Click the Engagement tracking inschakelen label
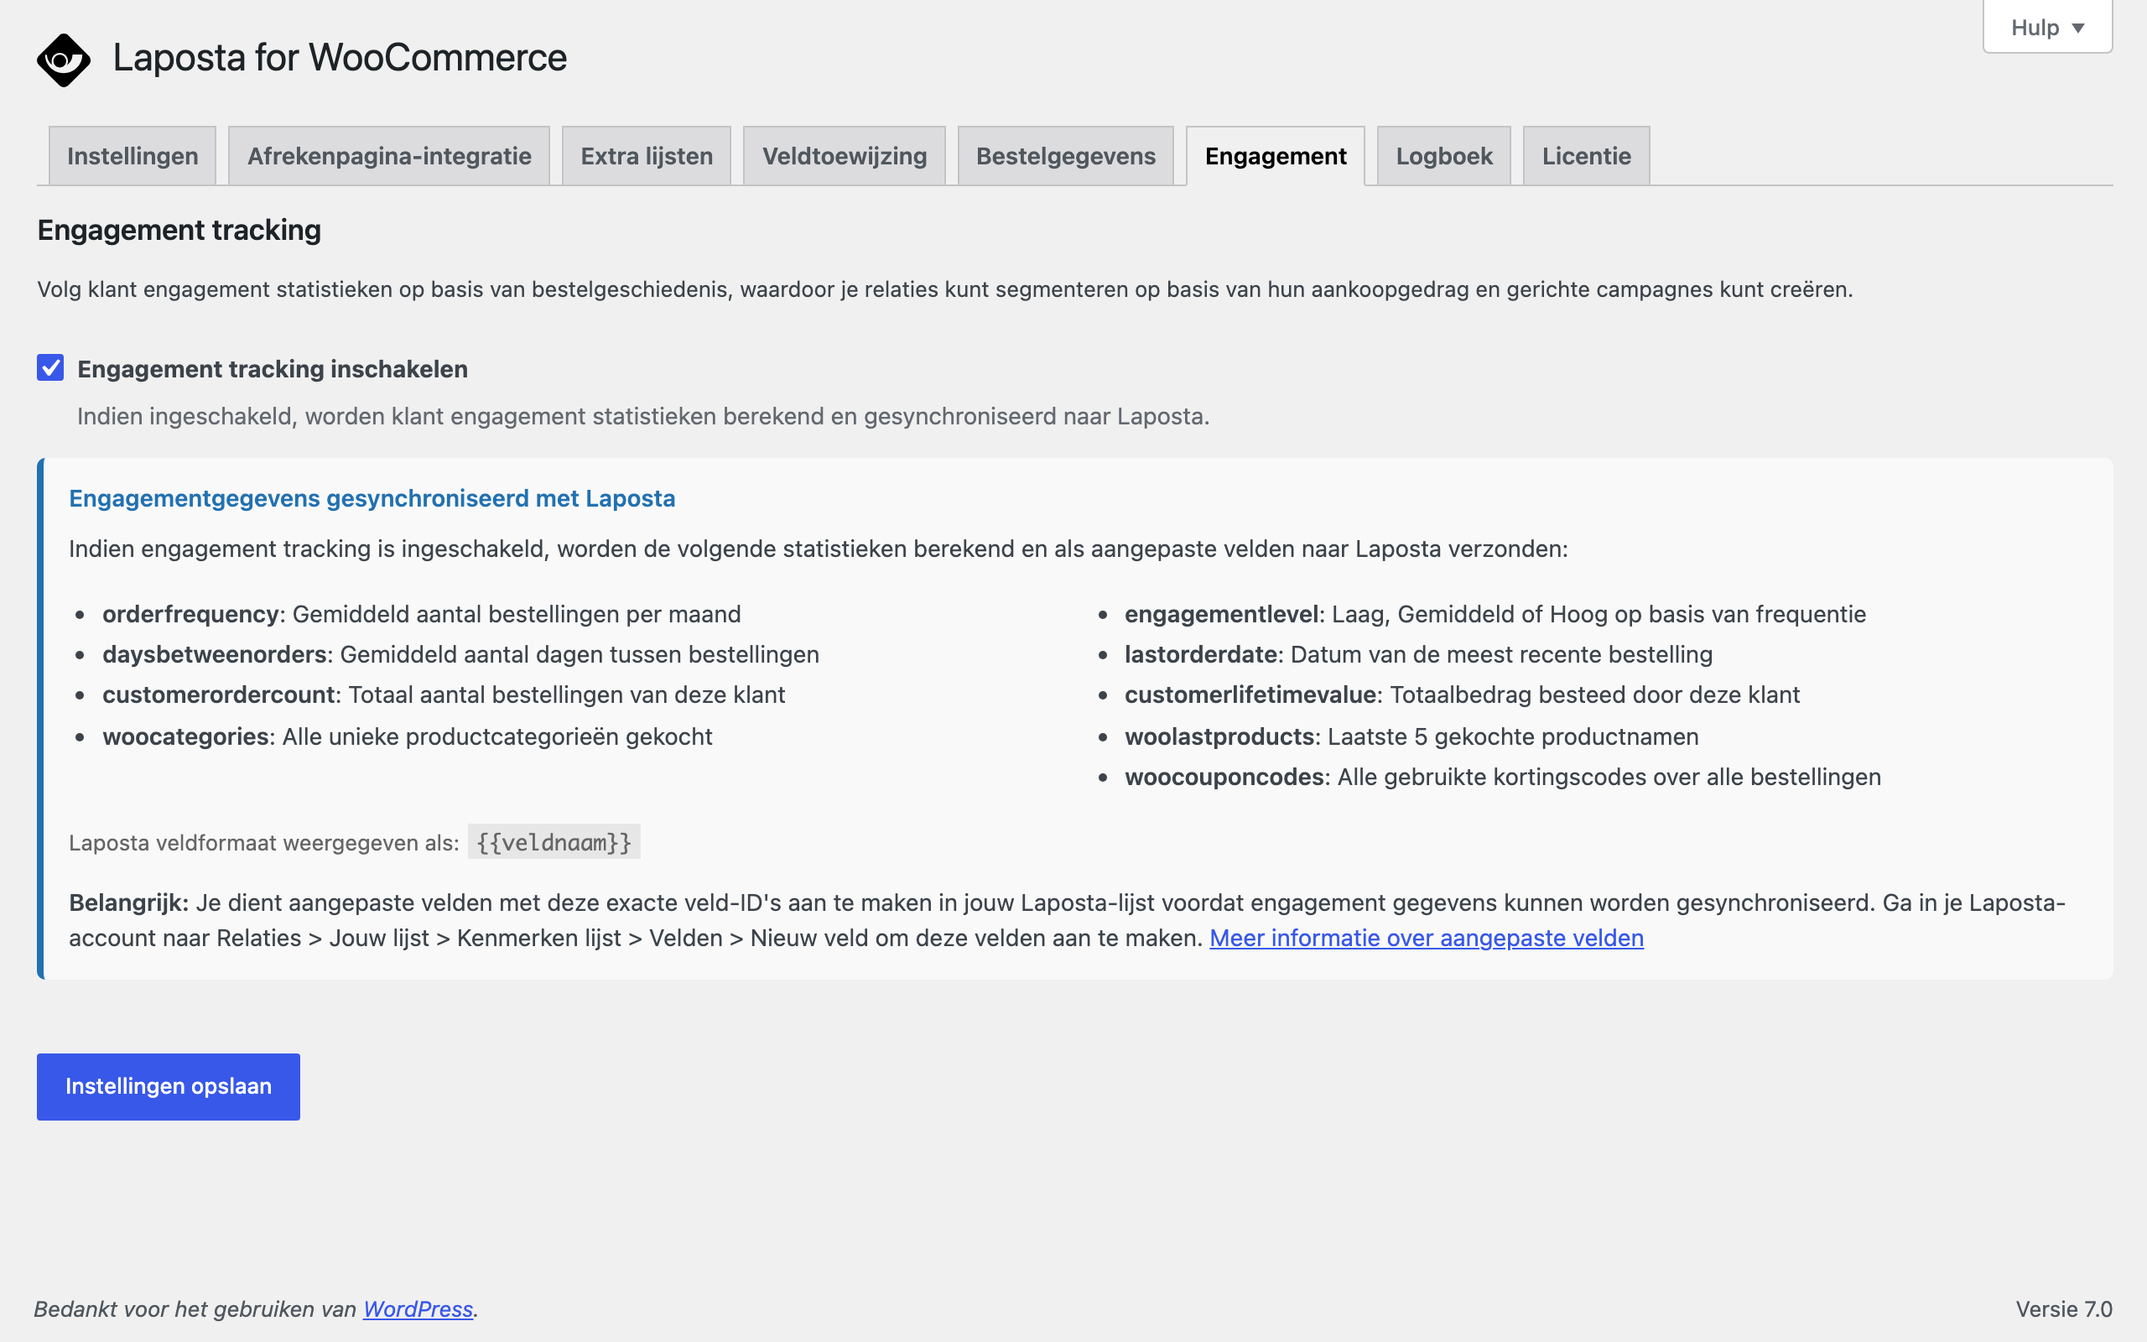 coord(273,369)
